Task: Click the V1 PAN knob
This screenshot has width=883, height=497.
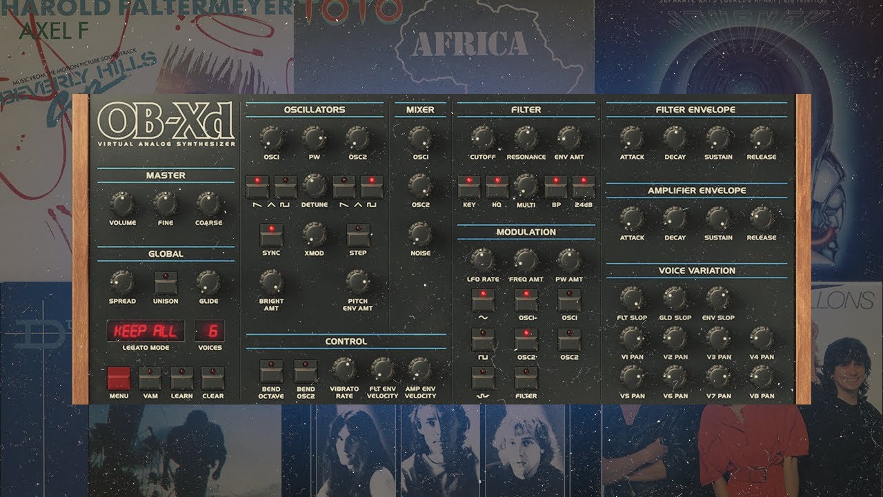Action: 632,338
